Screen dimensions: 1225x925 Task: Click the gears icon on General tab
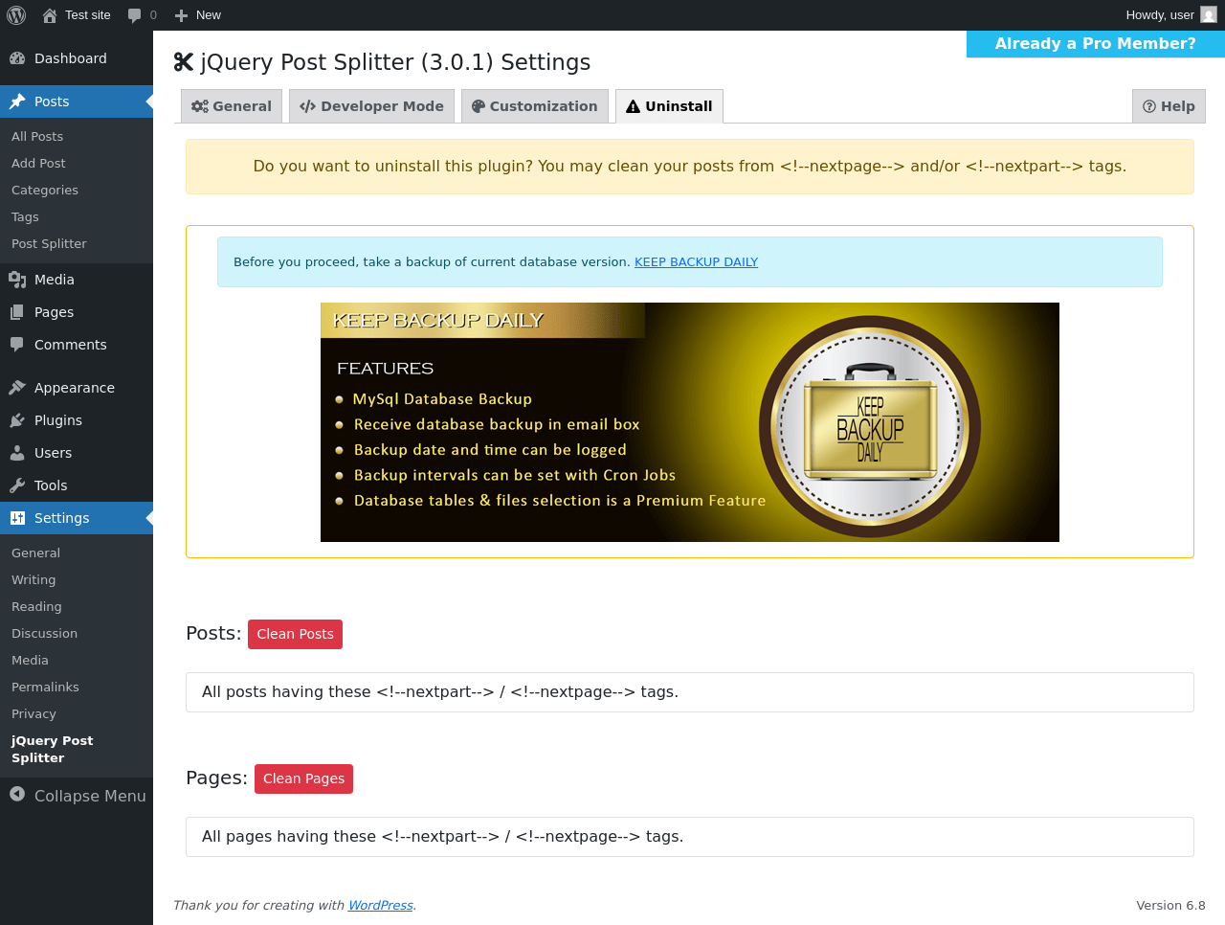click(x=200, y=106)
